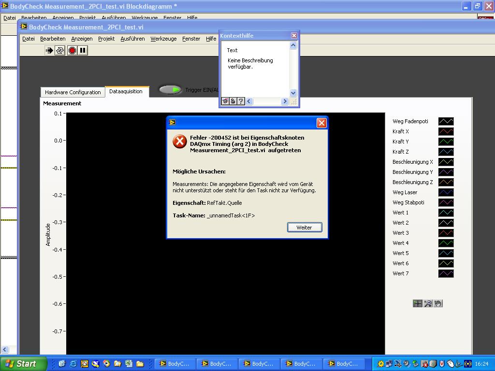Click the Weg Fadenpoti plot legend icon
The width and height of the screenshot is (495, 371).
[446, 121]
